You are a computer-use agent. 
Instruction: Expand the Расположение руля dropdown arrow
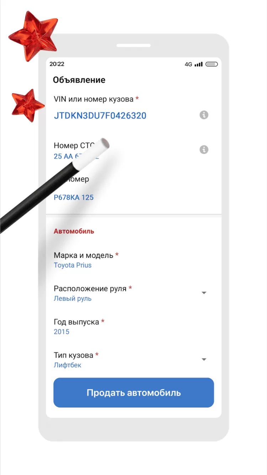204,293
